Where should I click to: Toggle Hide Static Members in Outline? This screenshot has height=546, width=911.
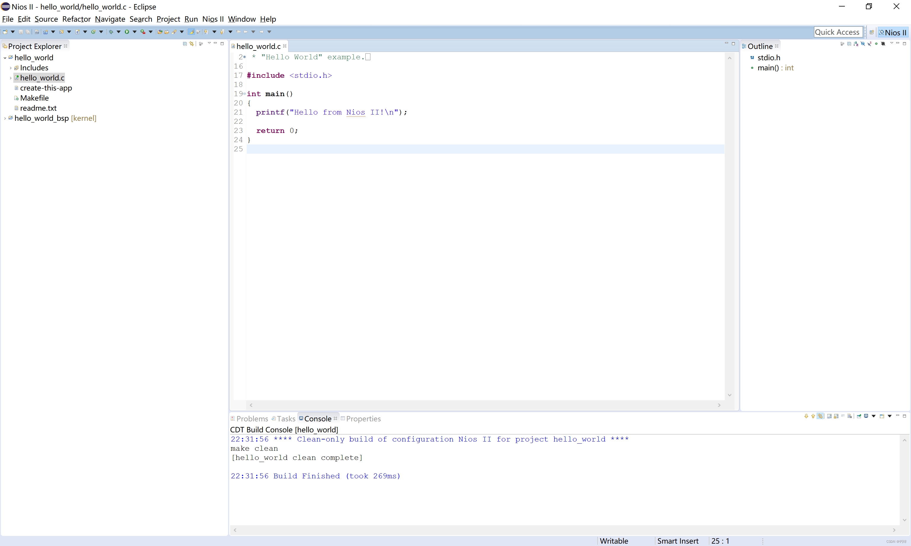pos(869,44)
